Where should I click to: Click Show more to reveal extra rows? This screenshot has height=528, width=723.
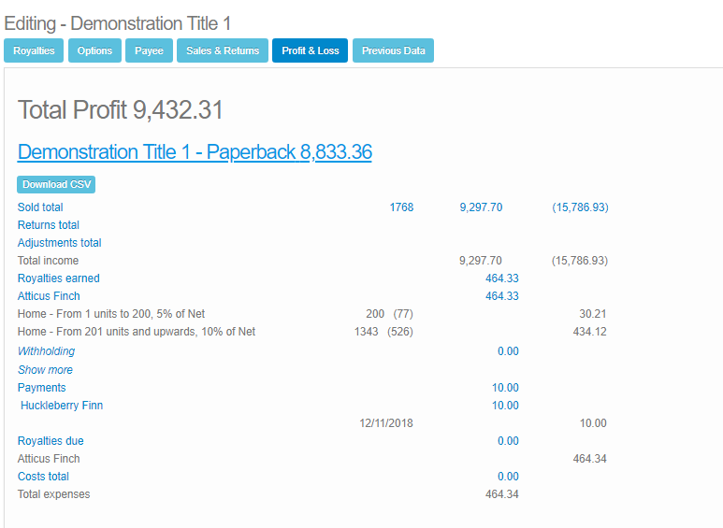point(45,370)
